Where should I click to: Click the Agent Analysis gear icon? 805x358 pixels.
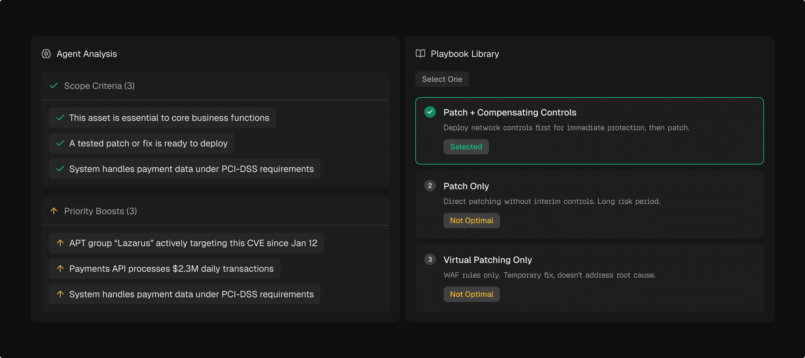[46, 54]
